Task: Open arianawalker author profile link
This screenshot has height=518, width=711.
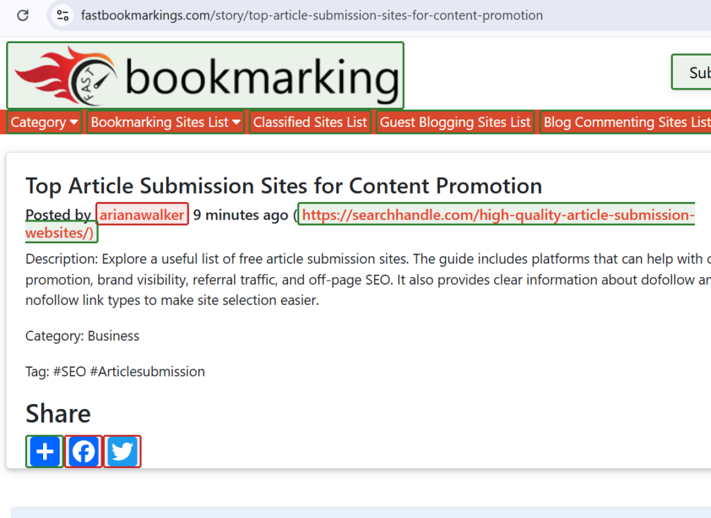Action: tap(142, 214)
